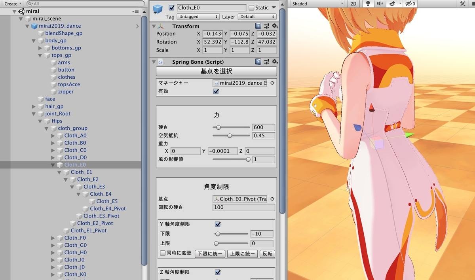Toggle 2D scene view mode
Viewport: 475px width, 280px height.
click(353, 4)
